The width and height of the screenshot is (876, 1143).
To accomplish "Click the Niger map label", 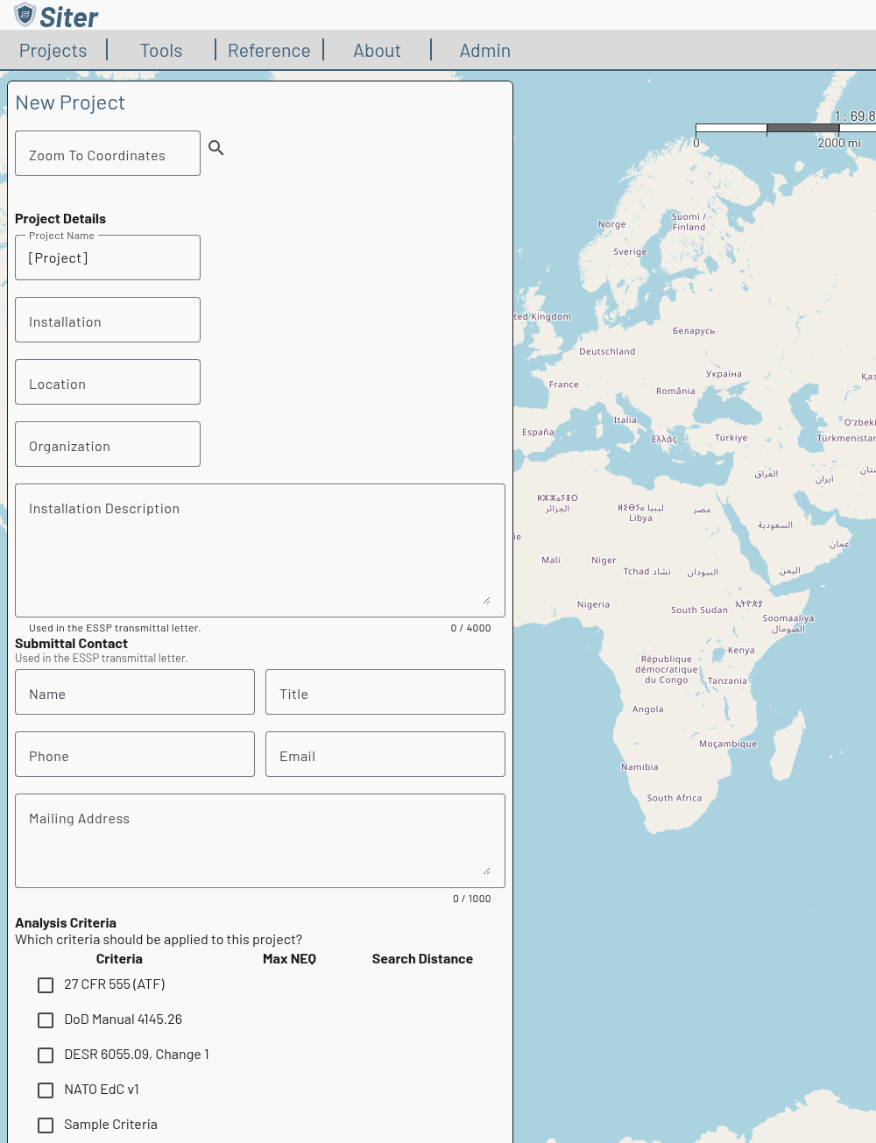I will (x=604, y=561).
